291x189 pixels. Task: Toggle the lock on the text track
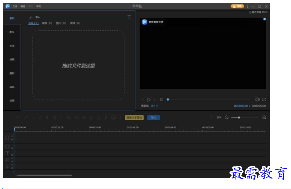tap(12, 155)
